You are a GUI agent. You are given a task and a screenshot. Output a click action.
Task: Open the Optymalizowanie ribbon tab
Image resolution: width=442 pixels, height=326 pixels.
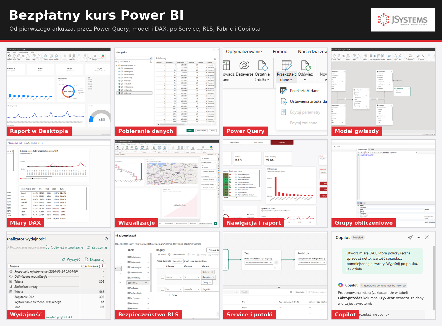pyautogui.click(x=244, y=52)
